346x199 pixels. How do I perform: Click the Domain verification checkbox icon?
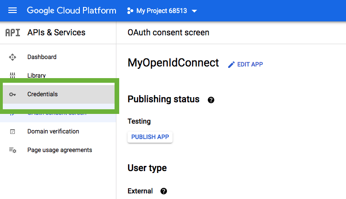point(13,132)
